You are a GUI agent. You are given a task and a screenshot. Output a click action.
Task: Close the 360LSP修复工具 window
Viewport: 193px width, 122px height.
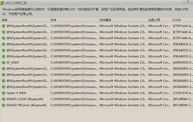click(x=188, y=2)
